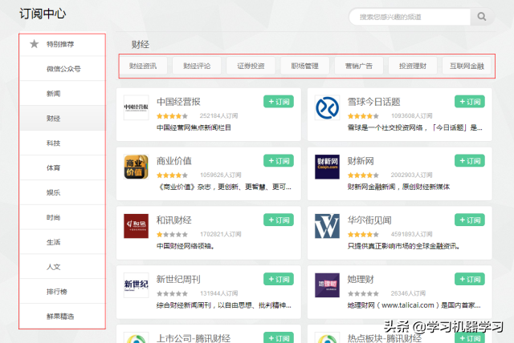Open the 财新网 channel title
The image size is (514, 343).
pos(361,161)
